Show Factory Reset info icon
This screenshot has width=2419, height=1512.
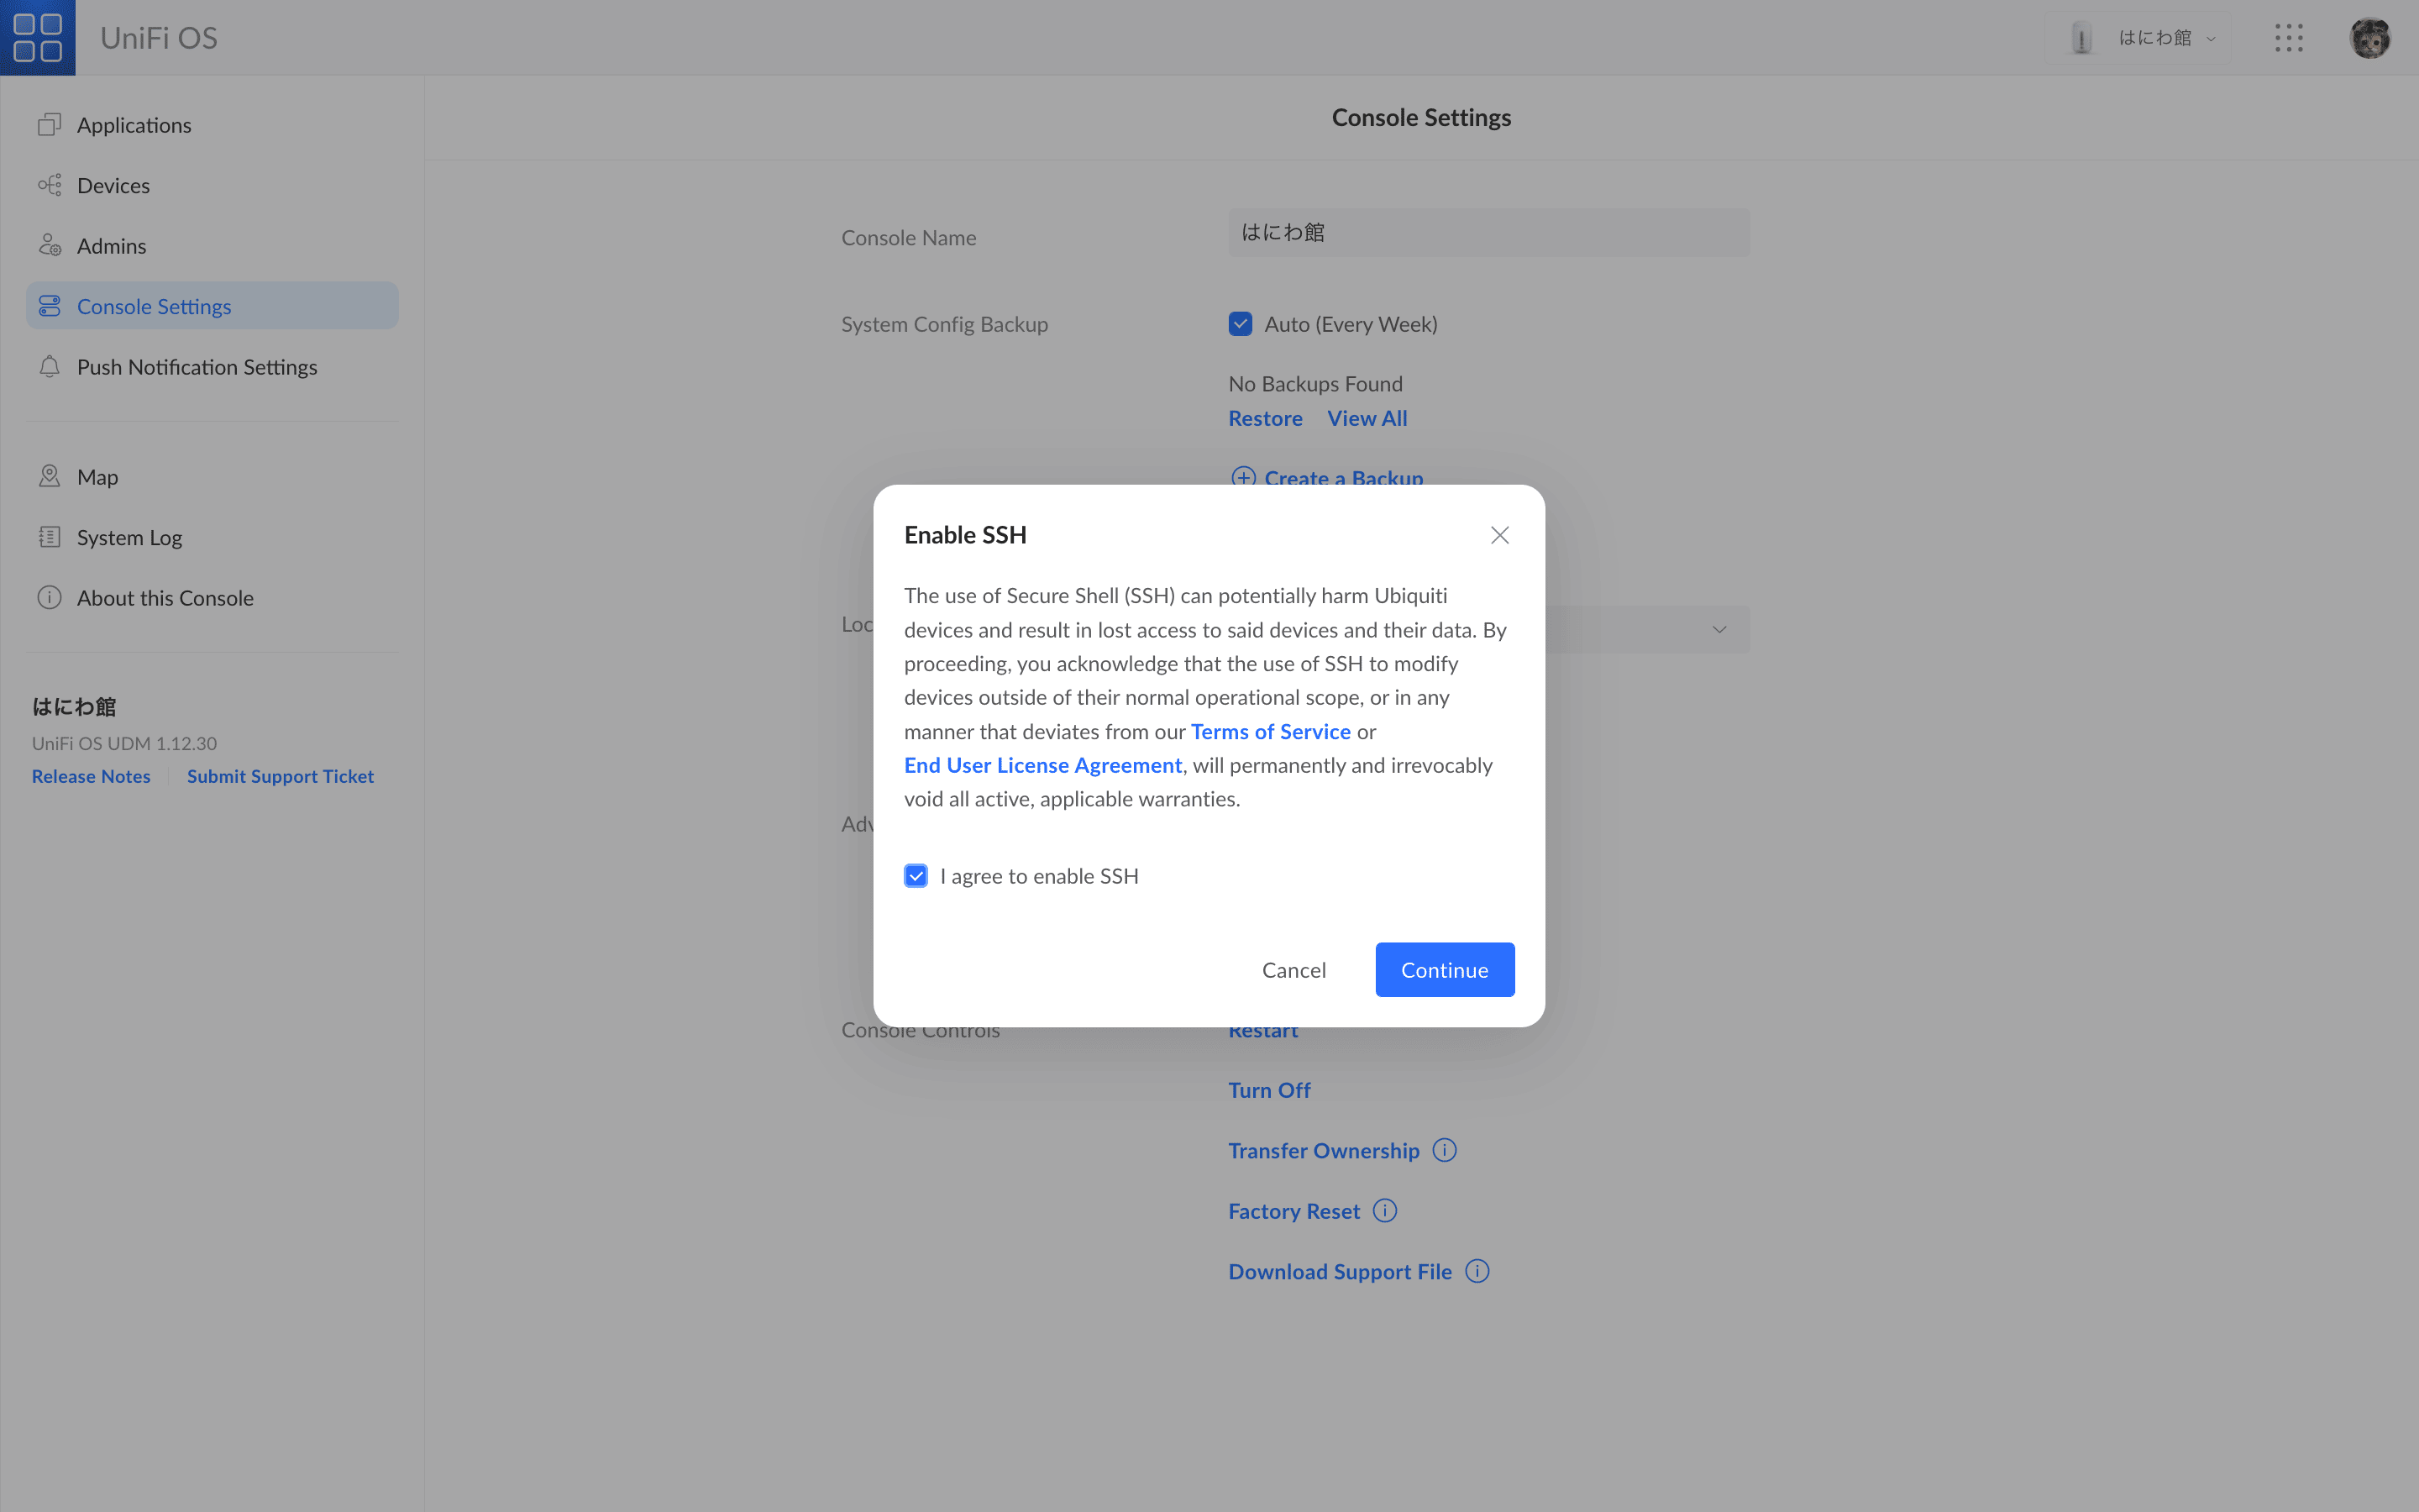(x=1384, y=1211)
